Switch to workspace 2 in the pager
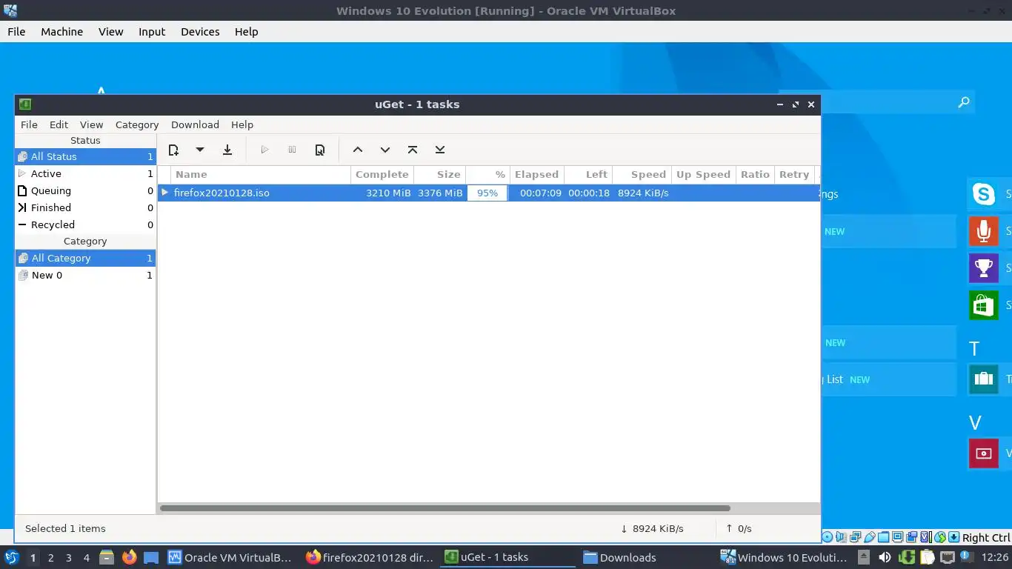1012x569 pixels. pyautogui.click(x=50, y=558)
